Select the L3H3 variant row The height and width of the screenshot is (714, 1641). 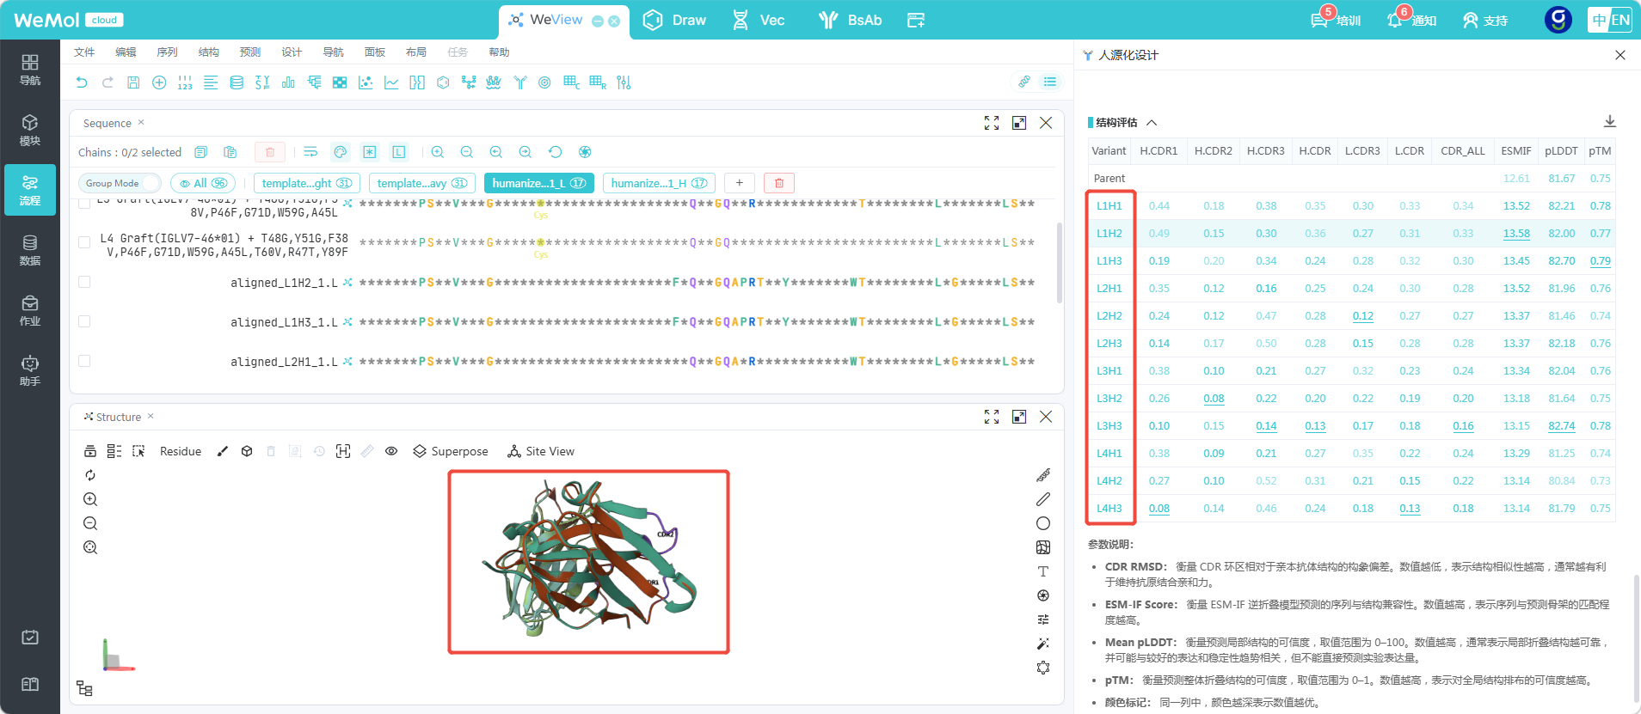coord(1351,425)
